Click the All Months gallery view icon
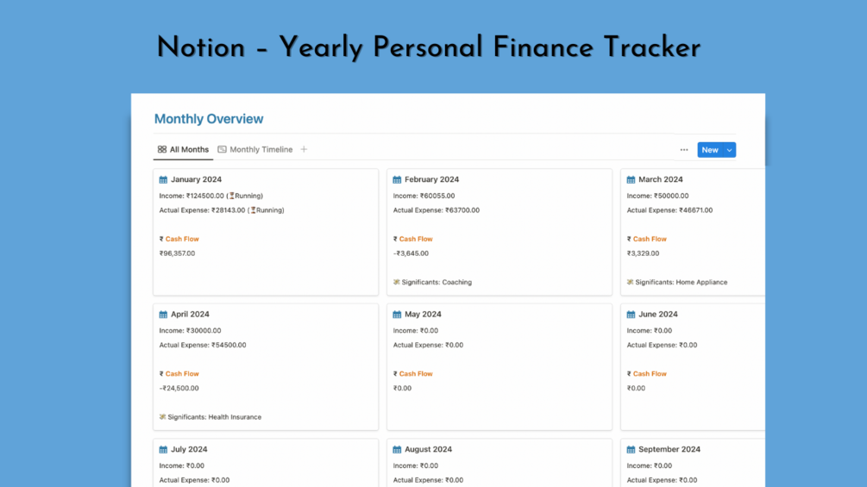Screen dimensions: 867x487 pos(162,150)
